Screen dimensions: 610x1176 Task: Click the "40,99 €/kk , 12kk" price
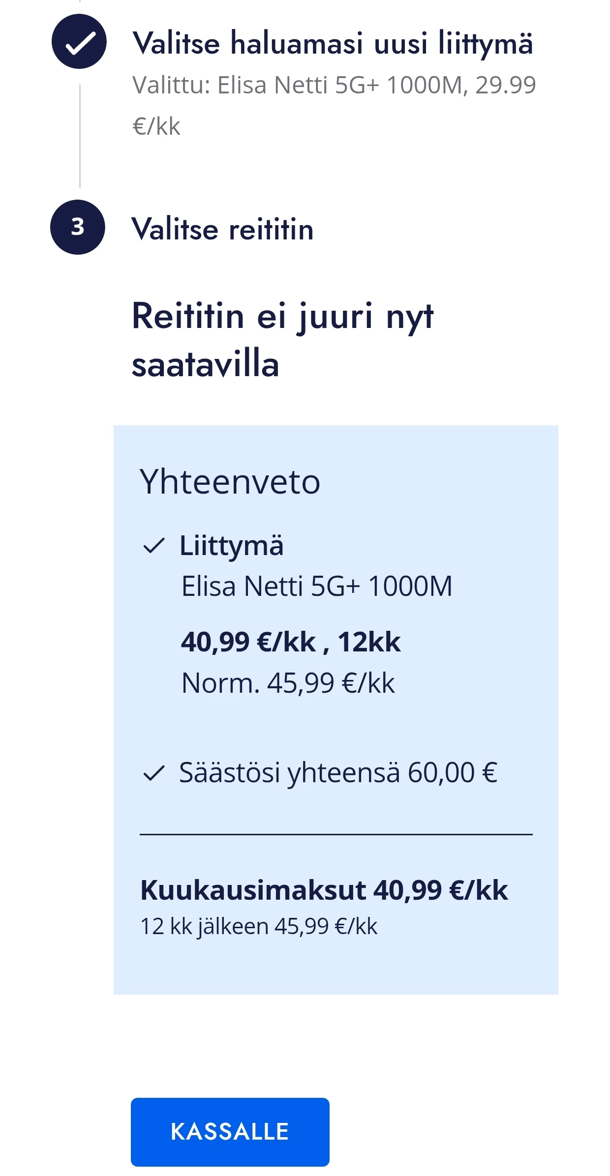coord(291,642)
